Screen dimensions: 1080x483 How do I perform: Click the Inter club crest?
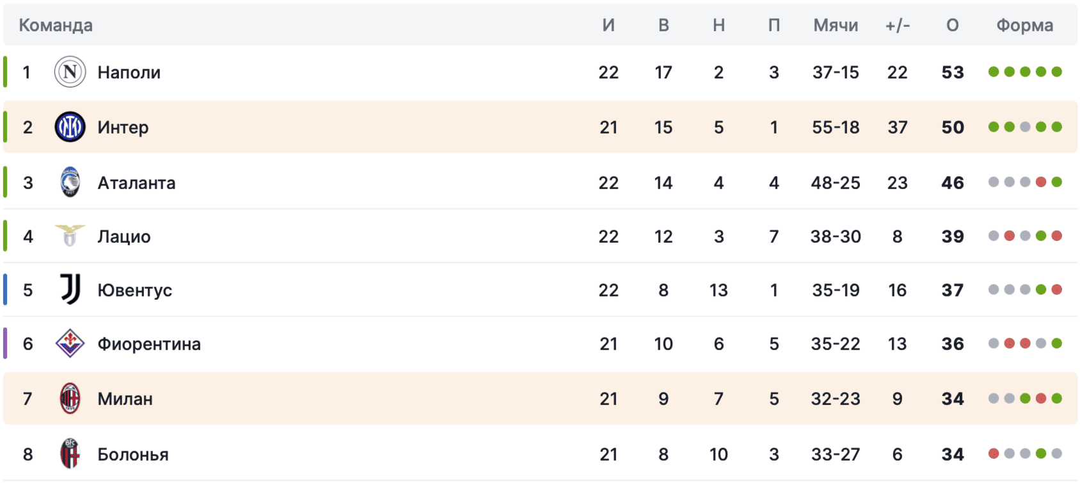click(x=70, y=127)
